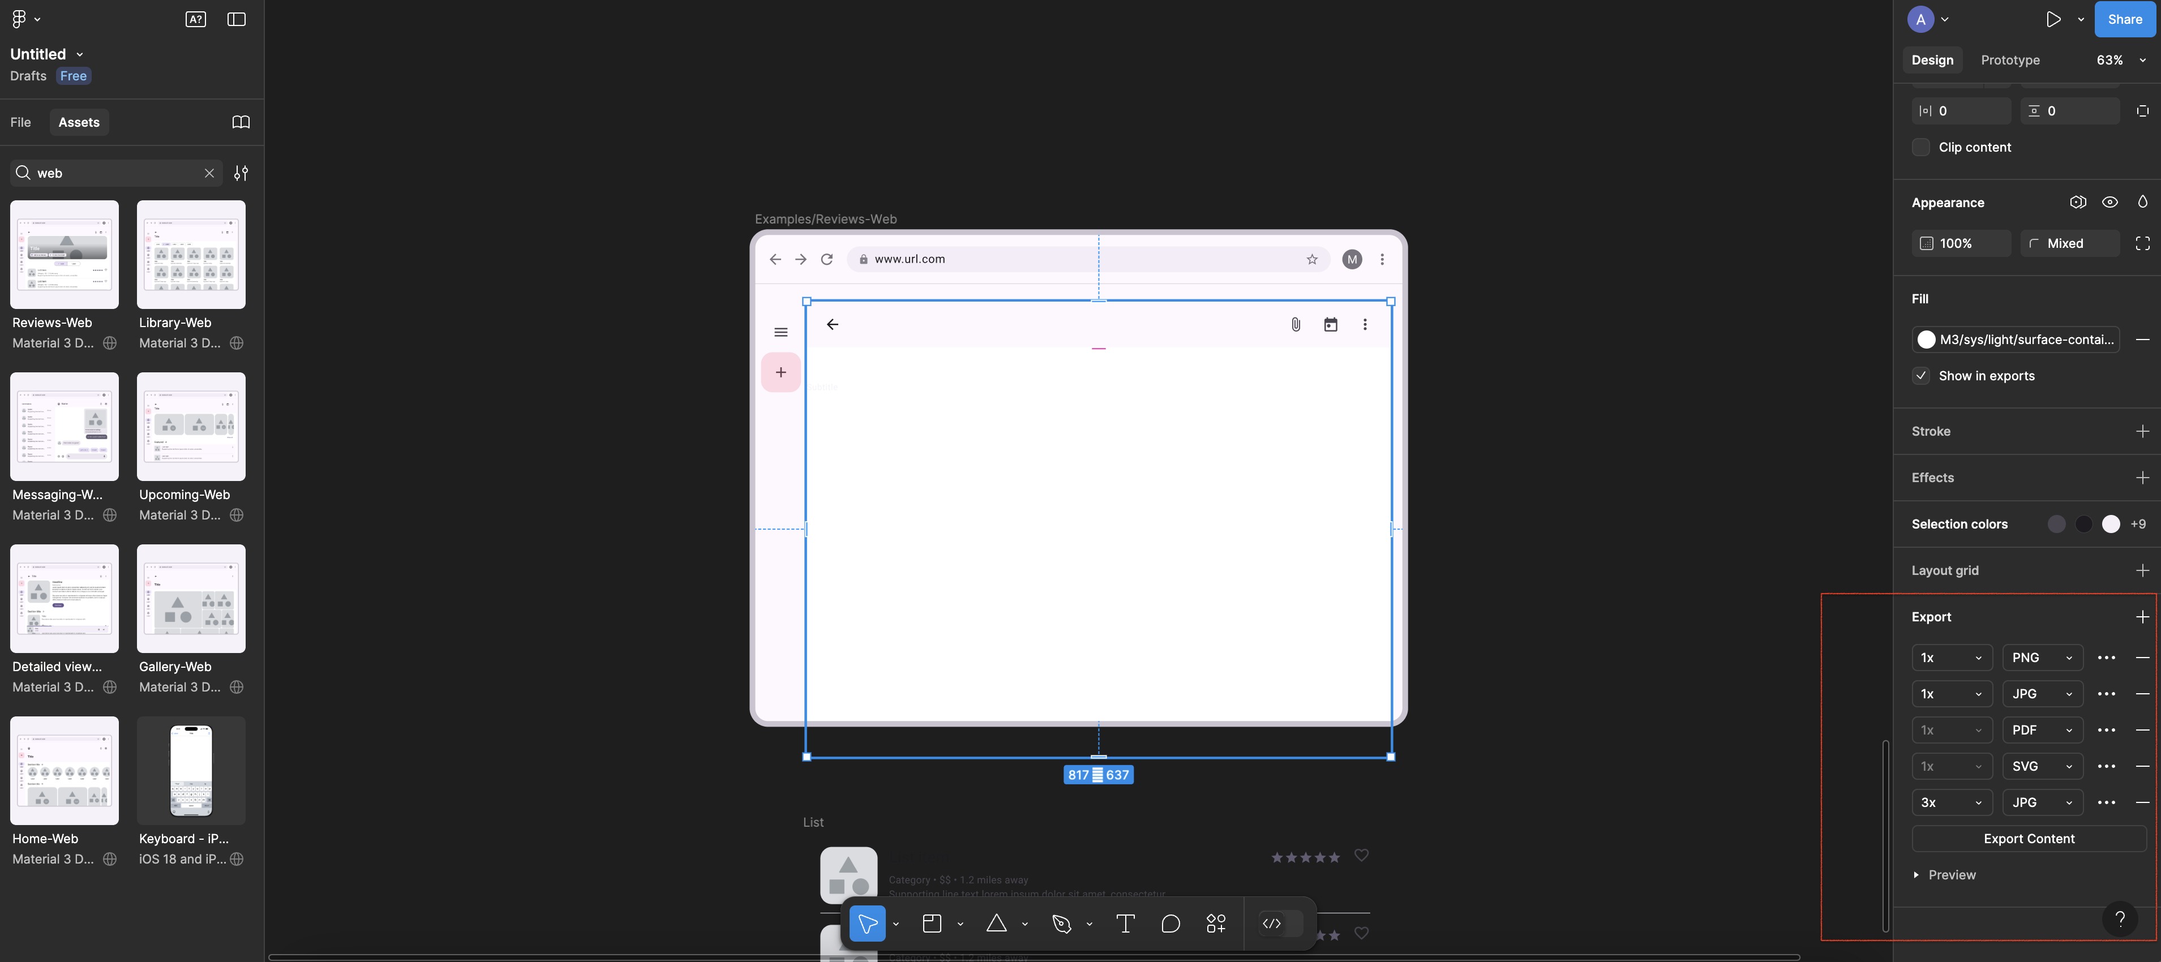Open the 3x export scale dropdown
Viewport: 2161px width, 962px height.
click(1951, 802)
